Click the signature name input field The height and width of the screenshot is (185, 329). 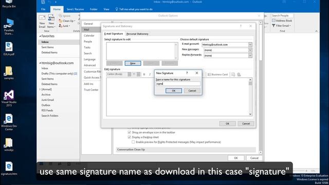pos(178,84)
